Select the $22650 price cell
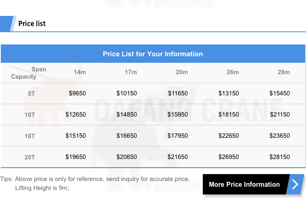The width and height of the screenshot is (306, 212). 229,135
